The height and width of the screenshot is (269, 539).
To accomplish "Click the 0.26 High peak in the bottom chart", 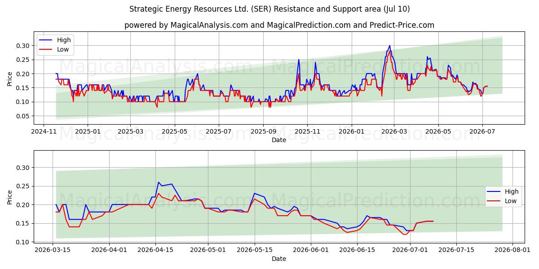I will [159, 182].
